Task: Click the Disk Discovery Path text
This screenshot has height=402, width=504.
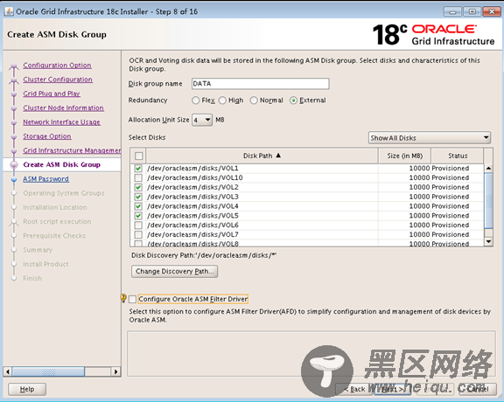Action: tap(204, 255)
